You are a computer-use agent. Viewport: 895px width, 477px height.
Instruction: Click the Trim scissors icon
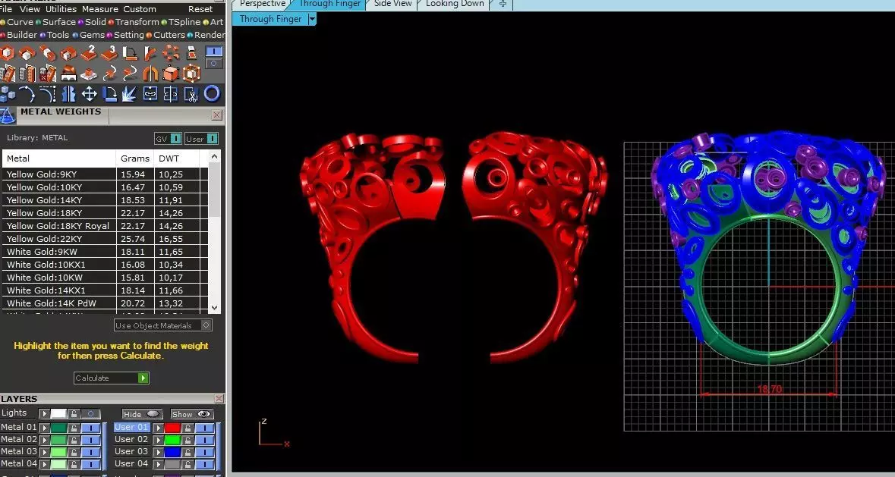coord(191,94)
